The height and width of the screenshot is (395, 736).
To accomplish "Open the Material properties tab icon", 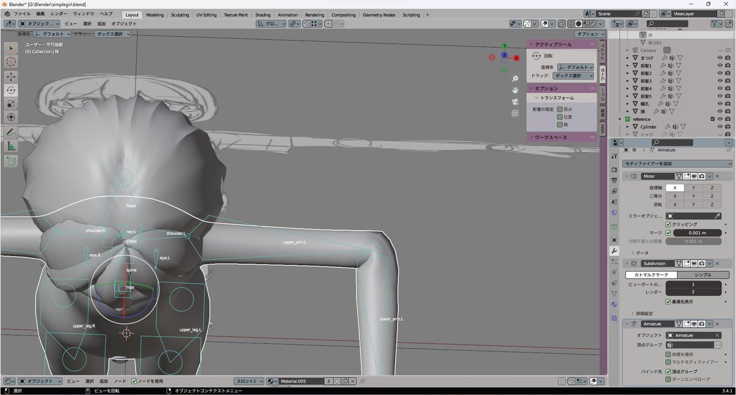I will click(615, 304).
